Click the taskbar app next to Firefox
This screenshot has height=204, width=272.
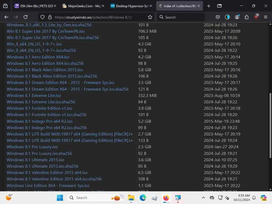(x=178, y=198)
